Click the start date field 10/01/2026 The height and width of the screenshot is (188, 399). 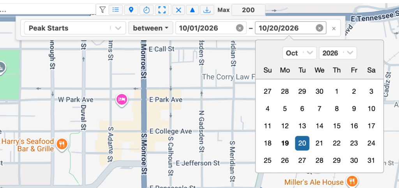coord(211,28)
